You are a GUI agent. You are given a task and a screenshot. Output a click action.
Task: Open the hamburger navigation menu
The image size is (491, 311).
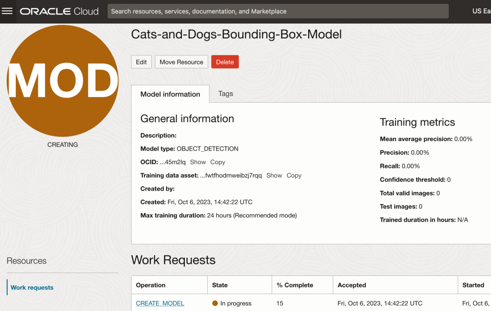point(8,11)
